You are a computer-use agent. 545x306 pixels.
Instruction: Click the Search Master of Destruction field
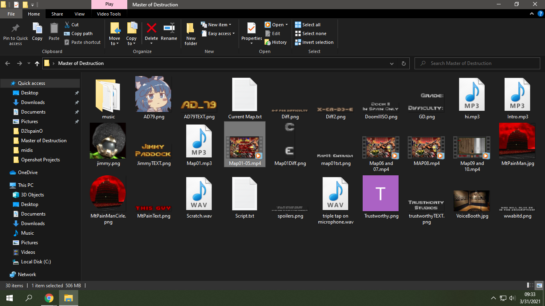477,63
